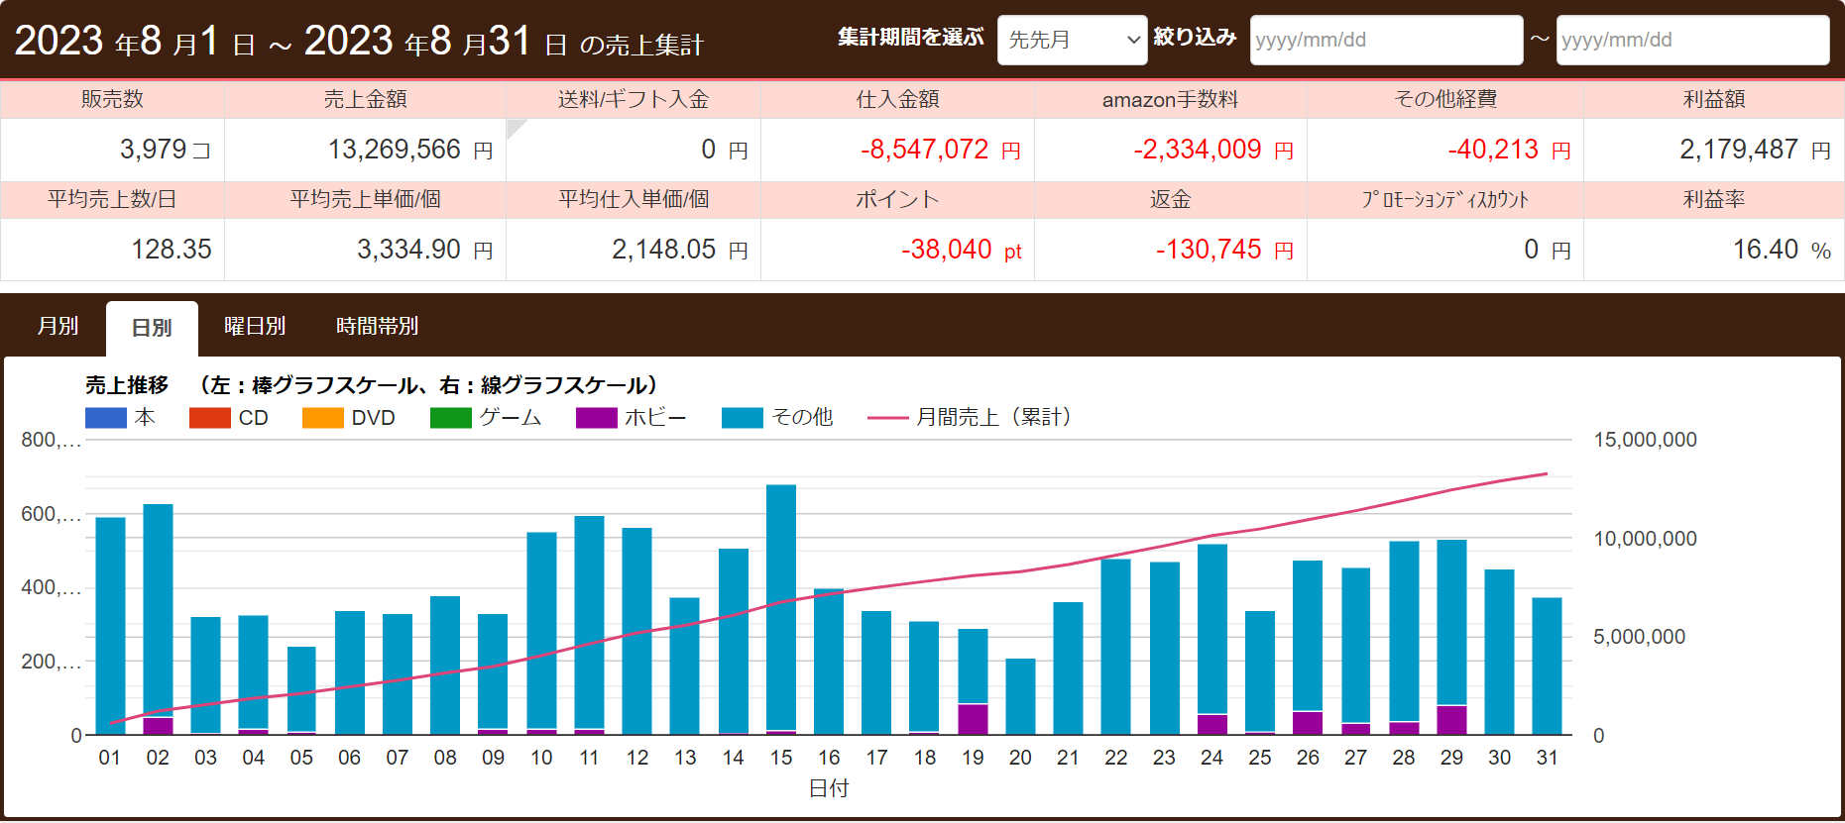Open the 集計期間を選ぶ period dropdown
The height and width of the screenshot is (823, 1845).
tap(1072, 41)
